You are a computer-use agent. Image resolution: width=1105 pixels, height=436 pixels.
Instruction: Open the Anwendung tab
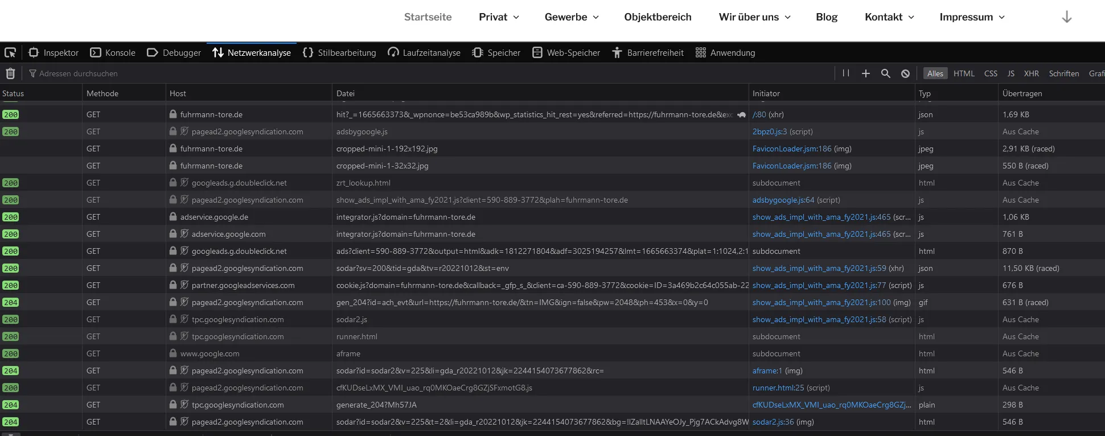pos(725,53)
